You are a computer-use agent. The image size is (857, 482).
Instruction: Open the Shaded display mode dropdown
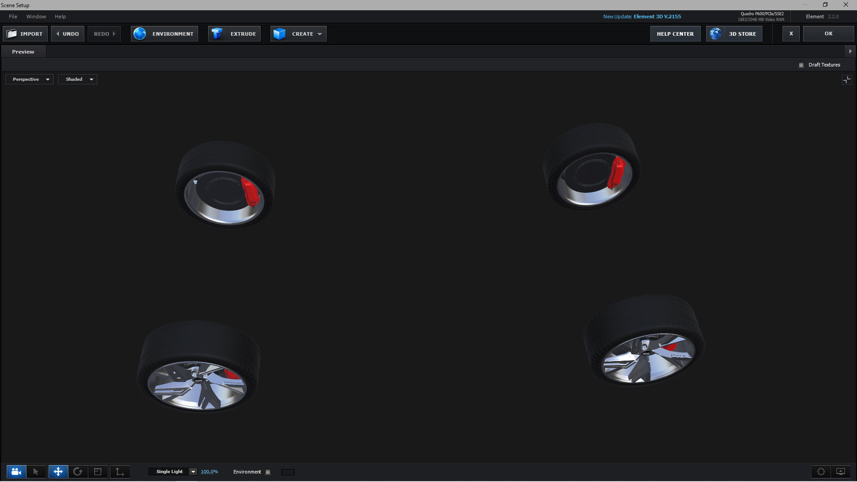pyautogui.click(x=78, y=79)
